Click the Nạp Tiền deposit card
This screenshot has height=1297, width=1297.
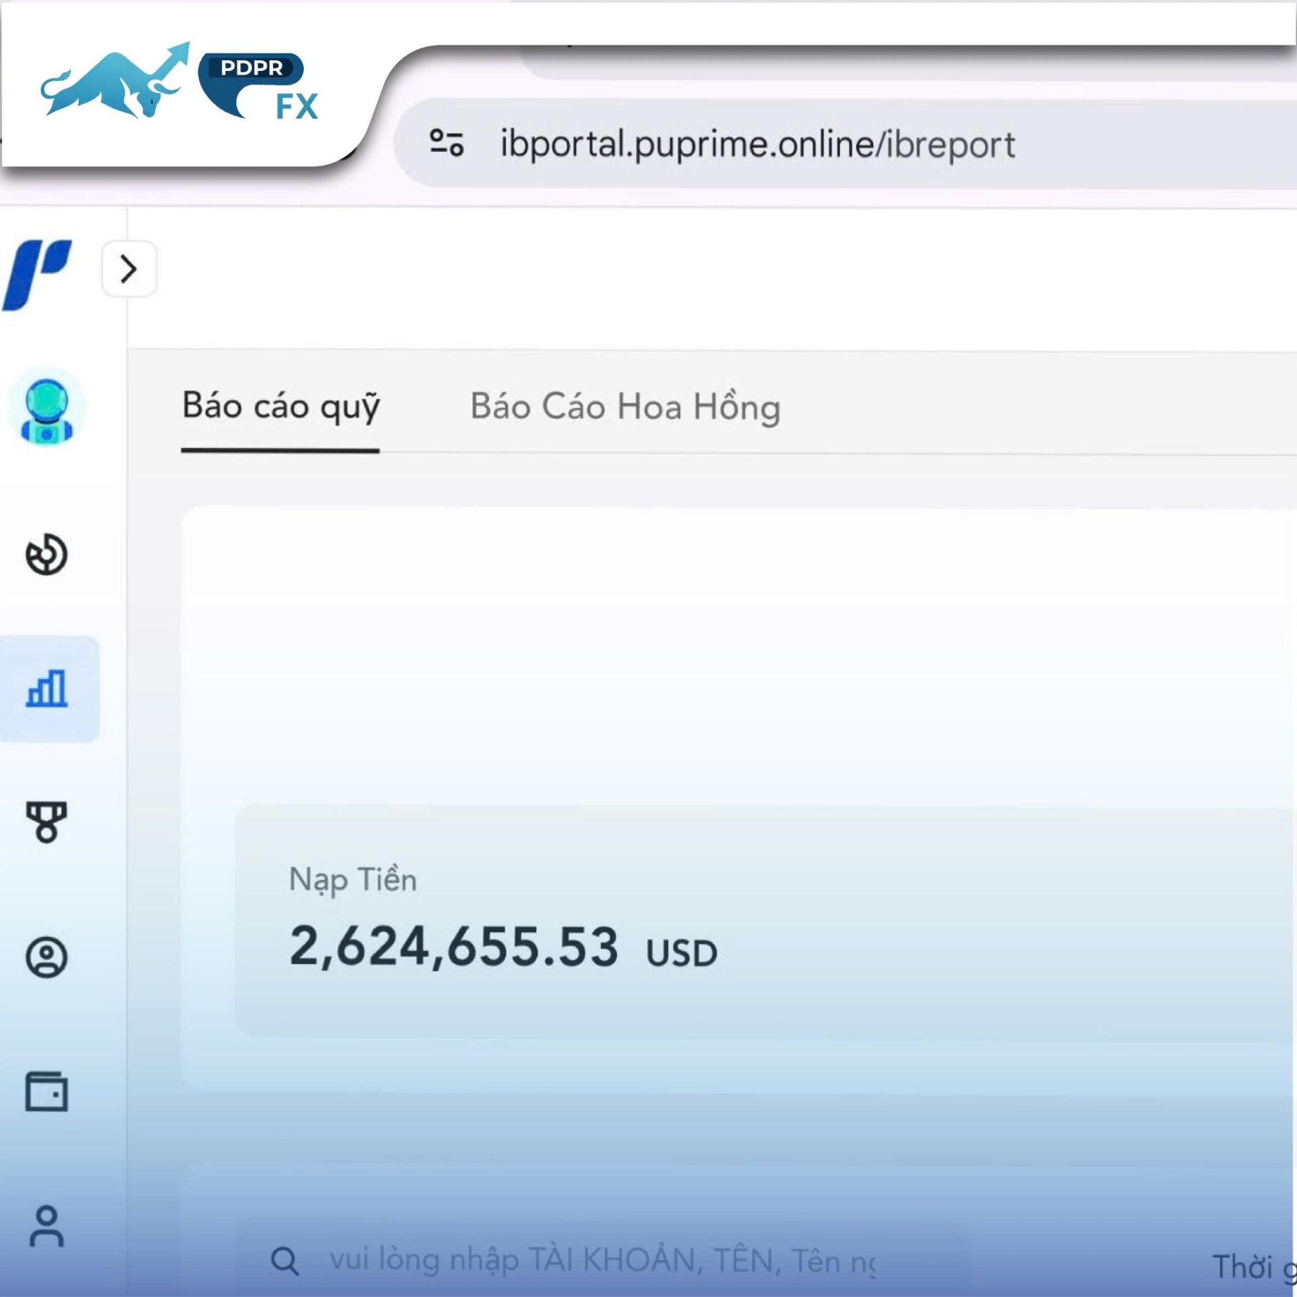(763, 920)
